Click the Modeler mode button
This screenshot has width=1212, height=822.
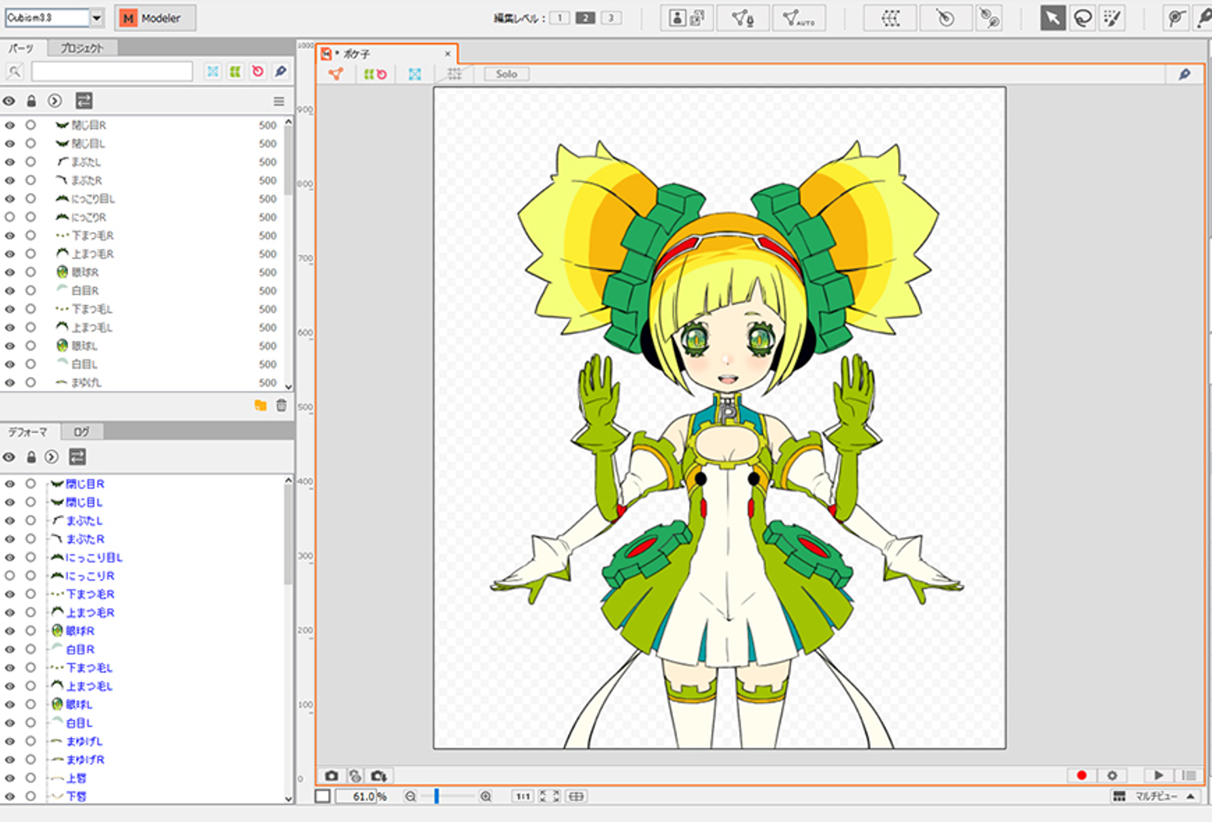point(156,18)
